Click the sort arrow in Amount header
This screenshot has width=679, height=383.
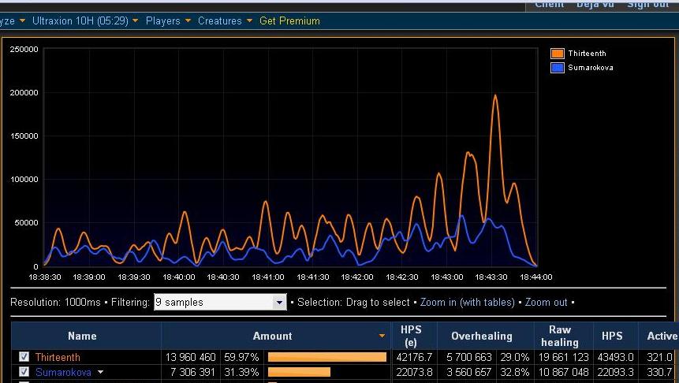pos(382,336)
